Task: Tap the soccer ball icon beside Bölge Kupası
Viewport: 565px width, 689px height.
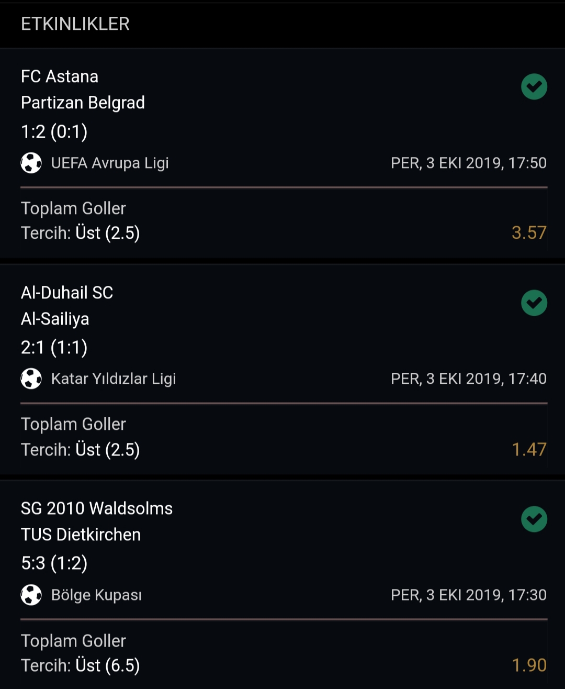Action: pyautogui.click(x=31, y=595)
